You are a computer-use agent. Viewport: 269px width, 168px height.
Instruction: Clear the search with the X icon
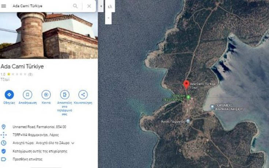[89, 6]
